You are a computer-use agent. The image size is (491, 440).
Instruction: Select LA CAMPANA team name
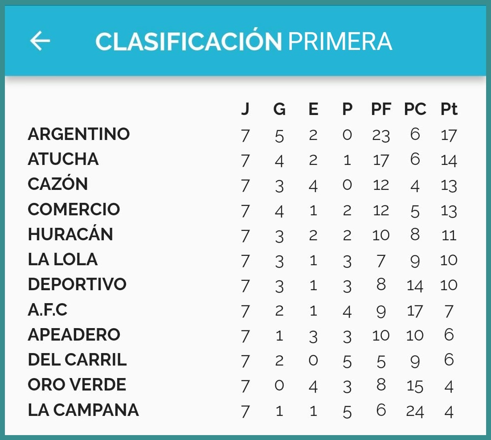point(83,410)
